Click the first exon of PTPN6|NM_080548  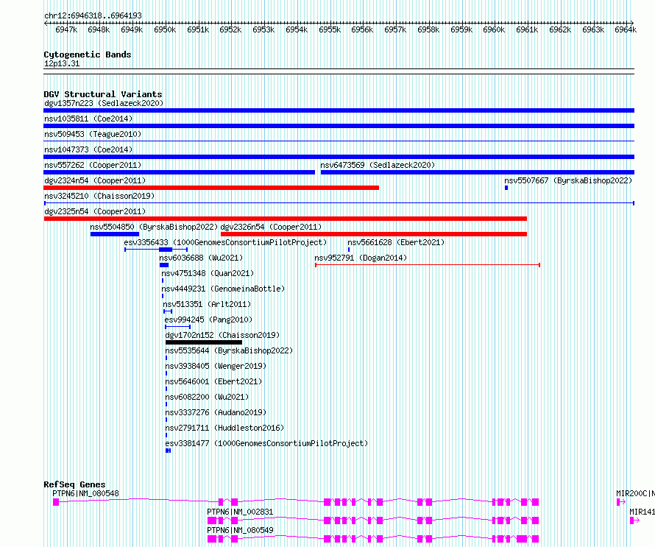56,502
